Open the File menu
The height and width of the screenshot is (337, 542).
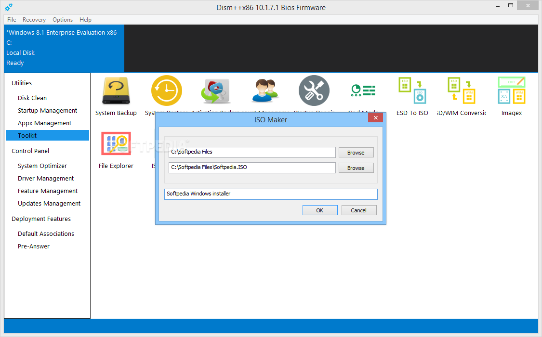[x=12, y=20]
